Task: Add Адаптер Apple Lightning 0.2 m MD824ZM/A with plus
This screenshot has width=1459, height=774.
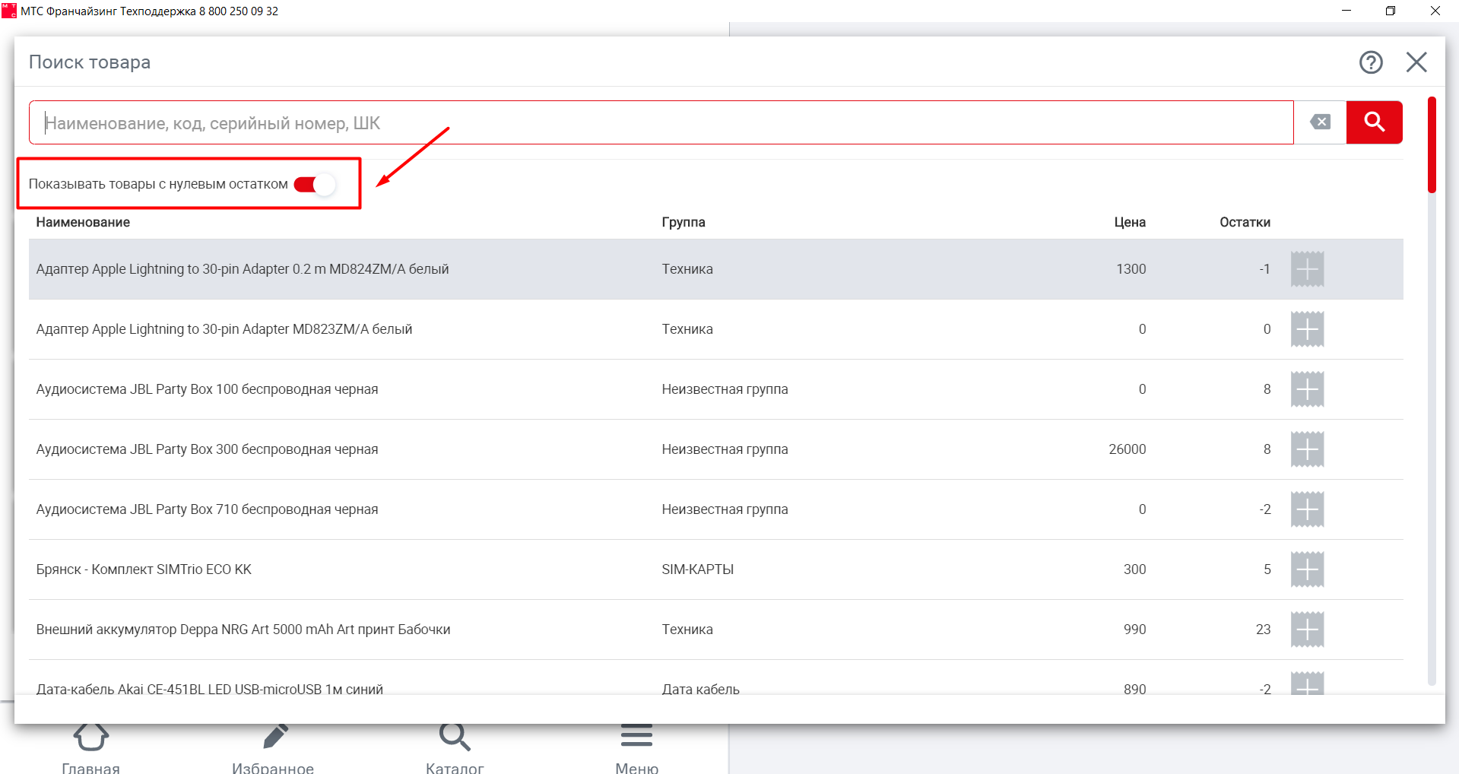Action: (1307, 269)
